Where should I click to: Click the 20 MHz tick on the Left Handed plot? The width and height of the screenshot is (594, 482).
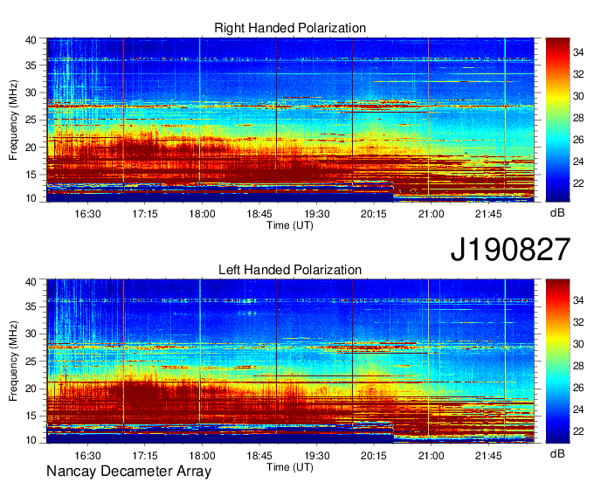pos(31,389)
